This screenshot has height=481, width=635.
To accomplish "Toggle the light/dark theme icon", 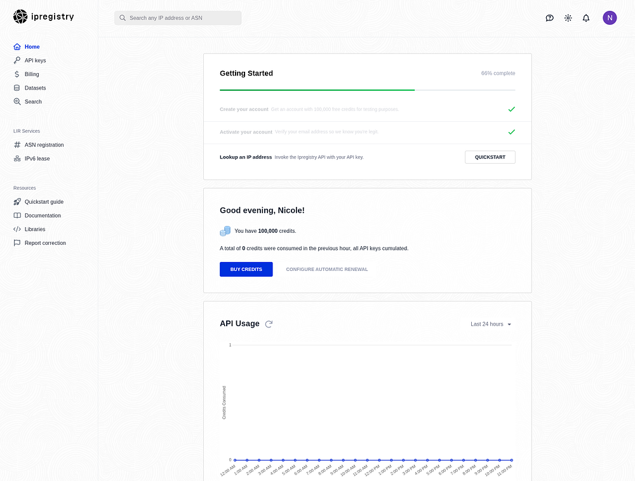I will [x=568, y=18].
